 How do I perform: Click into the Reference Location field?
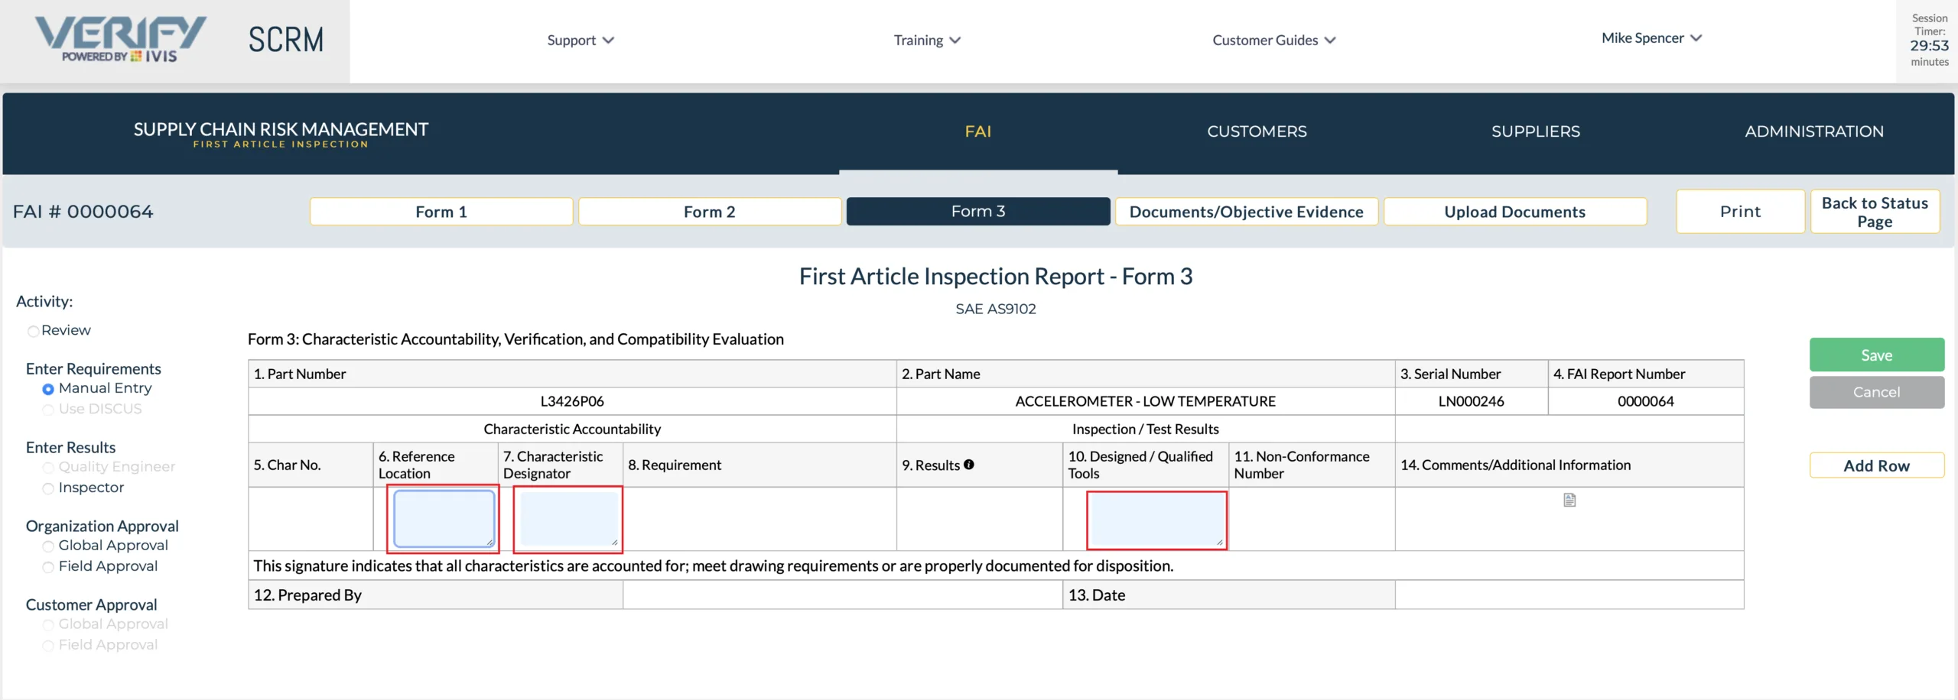(x=444, y=519)
